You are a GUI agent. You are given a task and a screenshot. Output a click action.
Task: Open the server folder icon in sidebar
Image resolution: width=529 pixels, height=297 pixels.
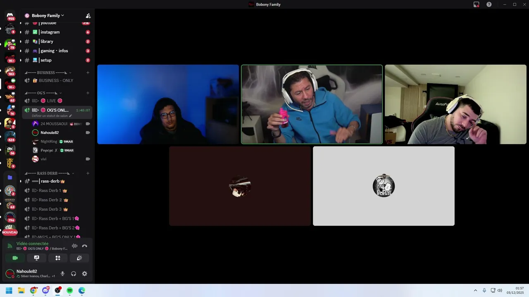tap(10, 177)
